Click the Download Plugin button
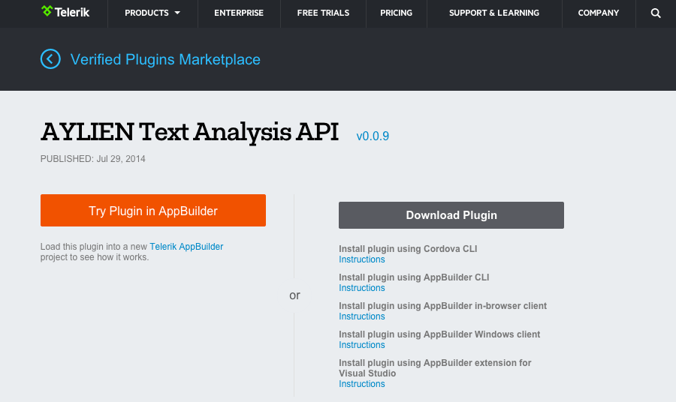 tap(451, 215)
